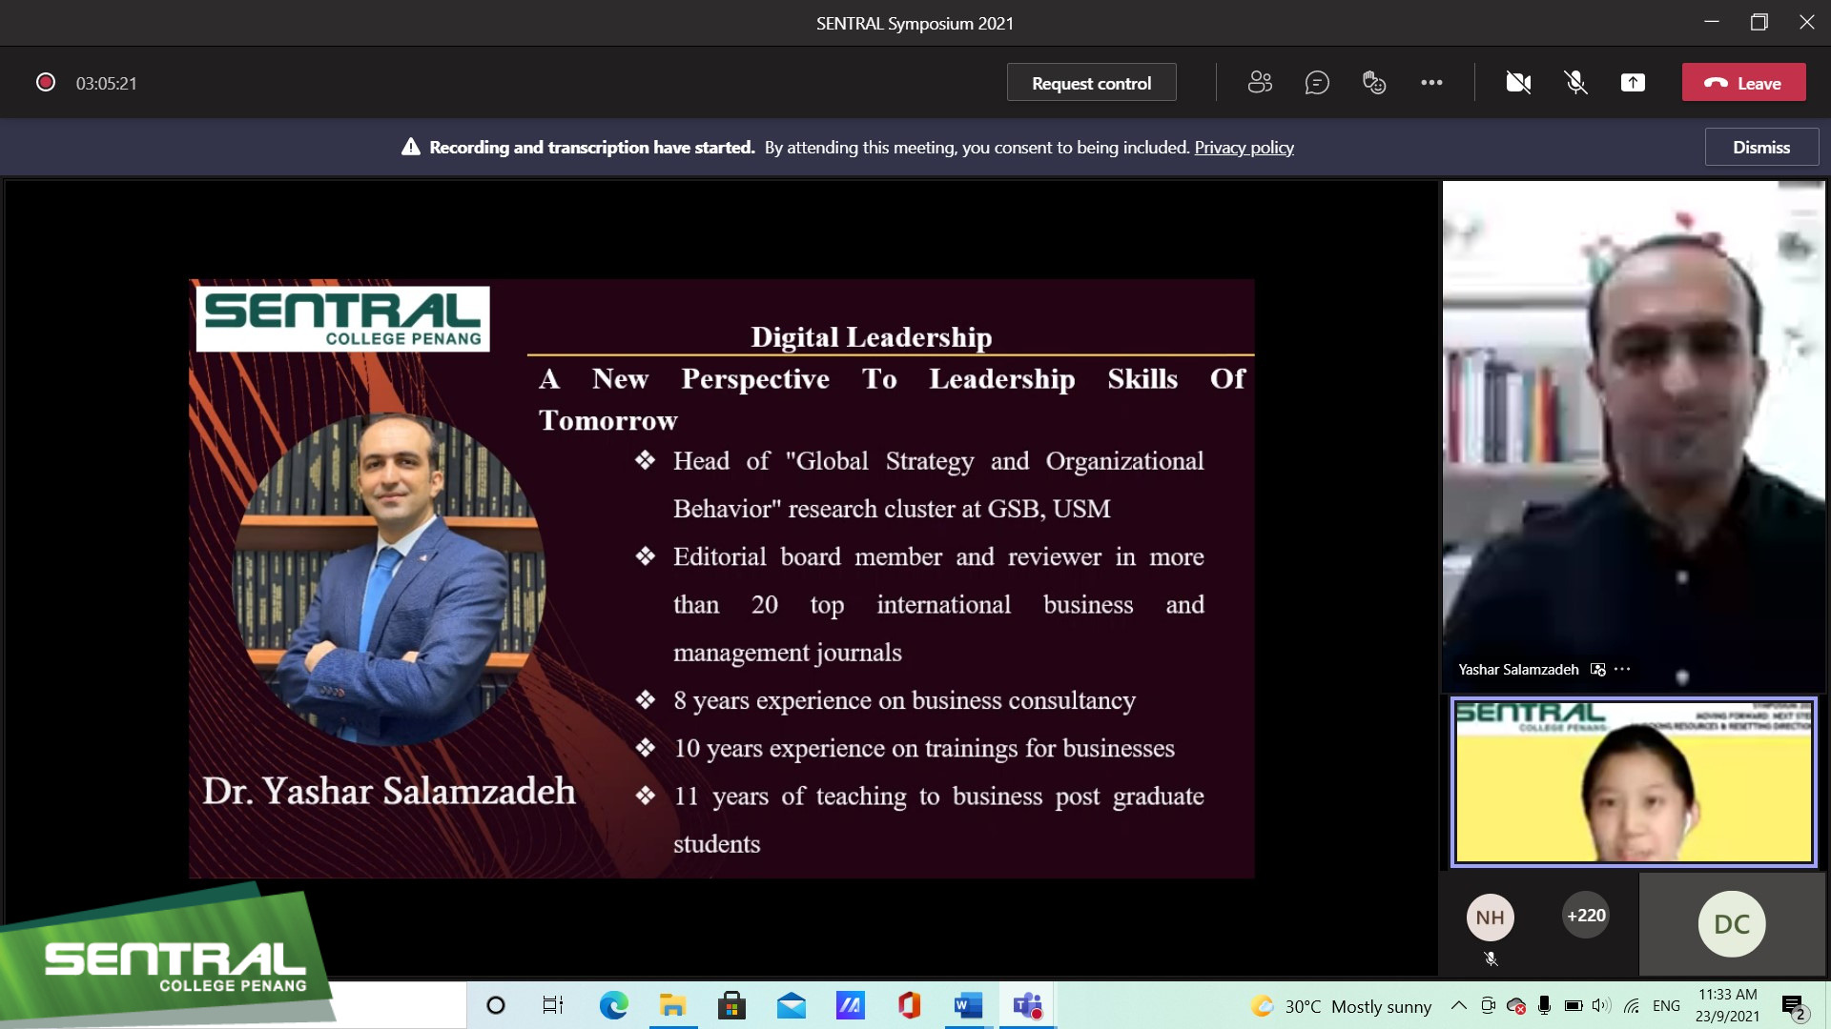Open Task View on taskbar
Viewport: 1831px width, 1029px height.
pos(553,1005)
